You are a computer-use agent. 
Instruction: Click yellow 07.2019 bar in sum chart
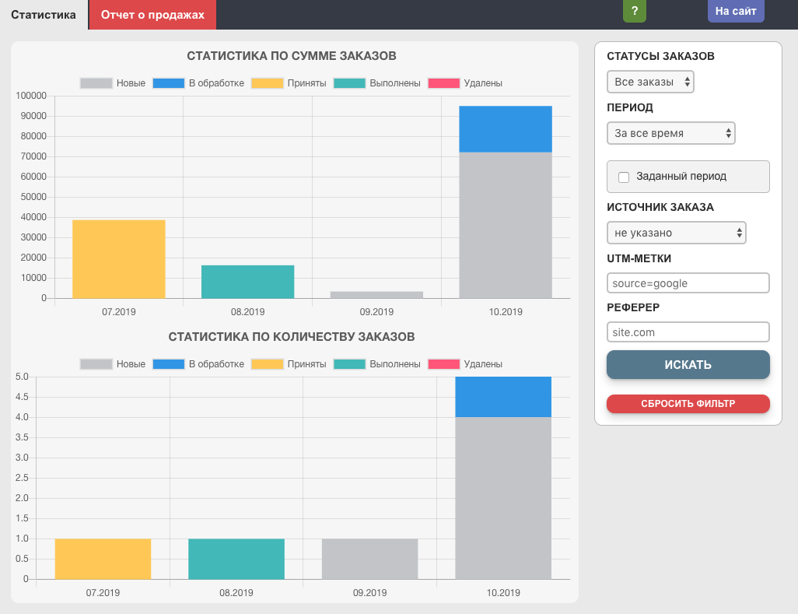tap(119, 259)
